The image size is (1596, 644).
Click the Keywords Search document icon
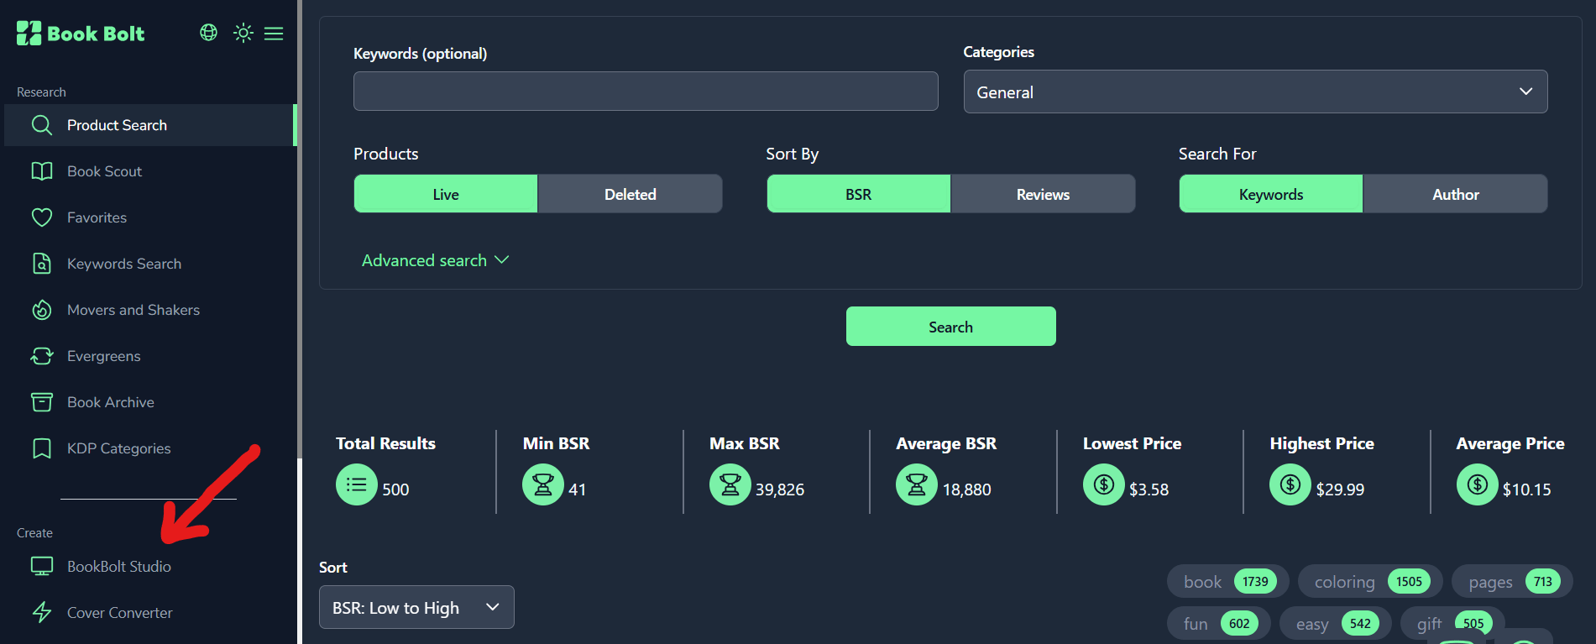(x=42, y=264)
